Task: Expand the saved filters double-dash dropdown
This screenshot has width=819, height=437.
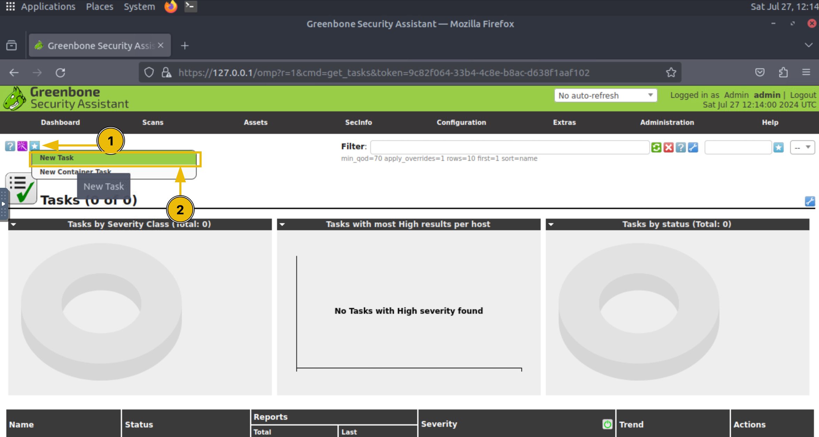Action: coord(803,147)
